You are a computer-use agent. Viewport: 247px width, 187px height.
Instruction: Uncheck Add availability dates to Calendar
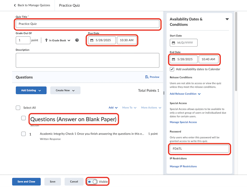(x=172, y=69)
